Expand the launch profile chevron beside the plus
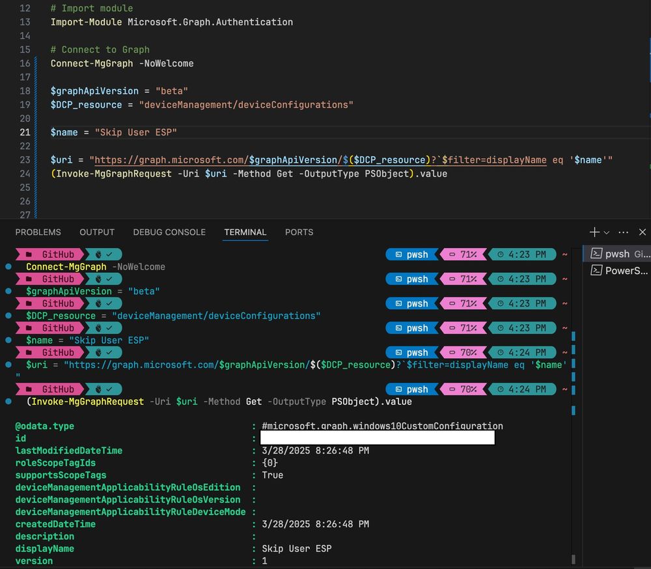Viewport: 651px width, 569px height. point(607,232)
